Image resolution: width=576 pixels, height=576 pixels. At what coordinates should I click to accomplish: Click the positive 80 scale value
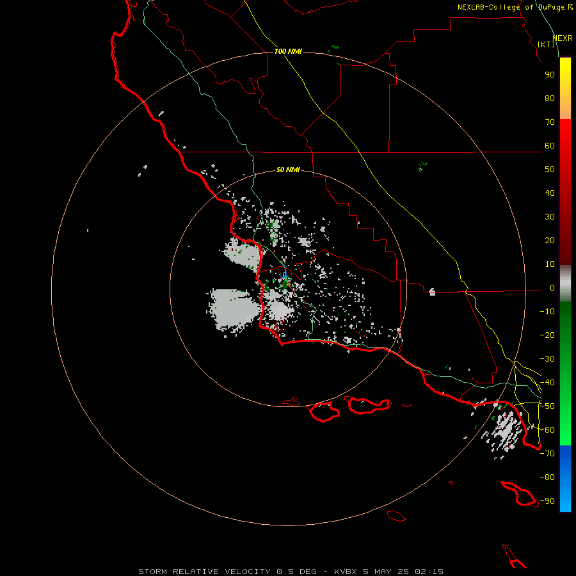point(550,98)
